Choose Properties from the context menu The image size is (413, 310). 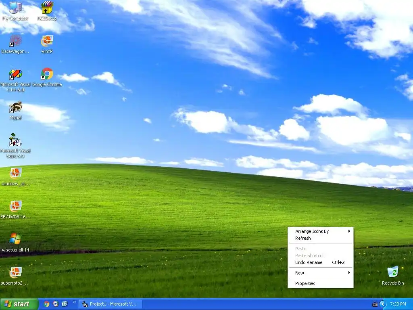(x=321, y=283)
